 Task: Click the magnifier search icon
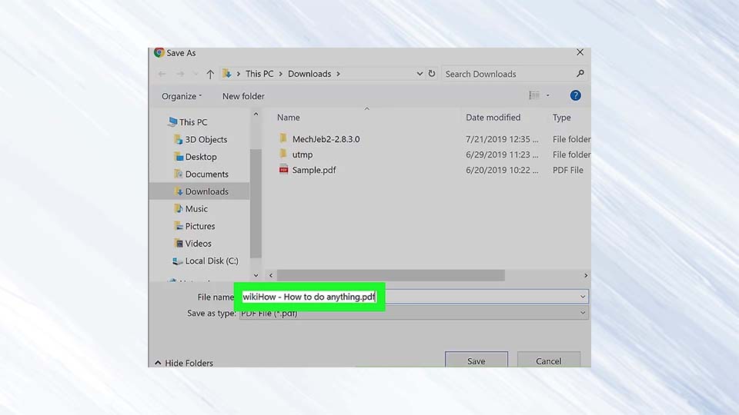pos(580,74)
